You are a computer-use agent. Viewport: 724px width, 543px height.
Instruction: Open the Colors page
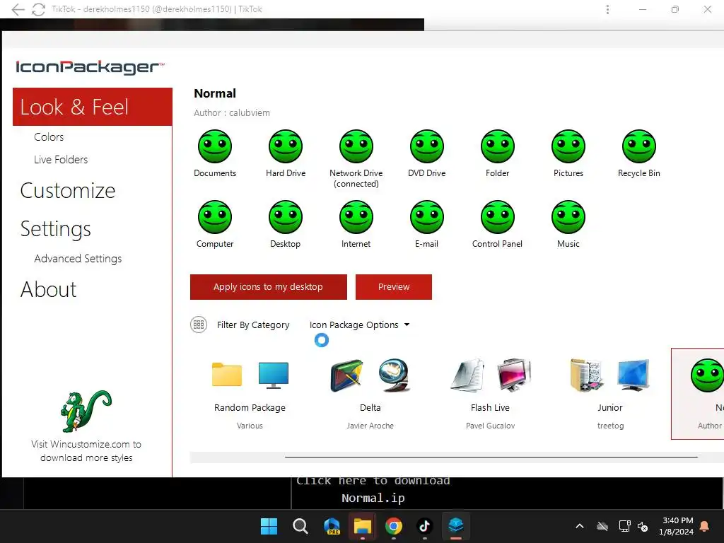pos(49,136)
